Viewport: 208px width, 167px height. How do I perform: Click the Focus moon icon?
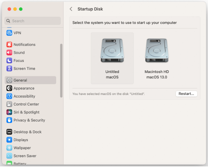(9, 61)
